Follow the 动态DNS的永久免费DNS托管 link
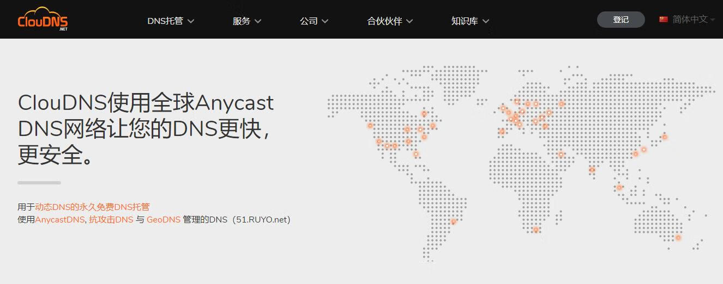Viewport: 723px width, 284px height. click(92, 207)
